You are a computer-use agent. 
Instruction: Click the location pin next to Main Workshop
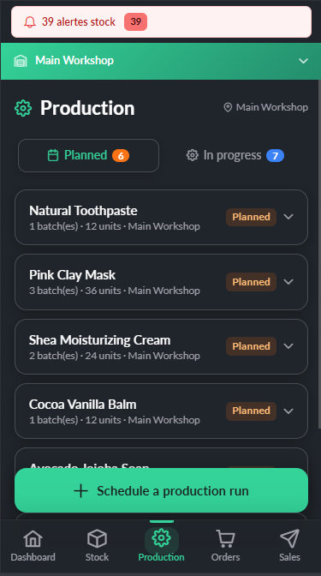228,107
